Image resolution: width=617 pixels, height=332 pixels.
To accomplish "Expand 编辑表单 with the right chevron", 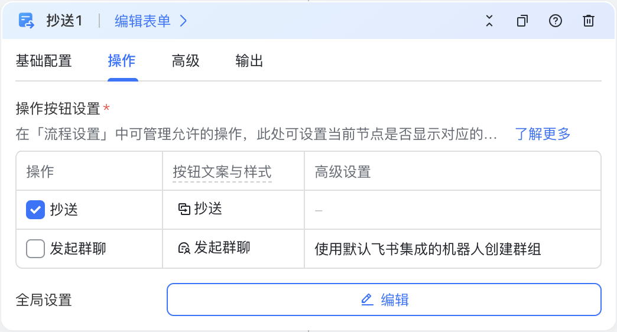I will coord(183,21).
